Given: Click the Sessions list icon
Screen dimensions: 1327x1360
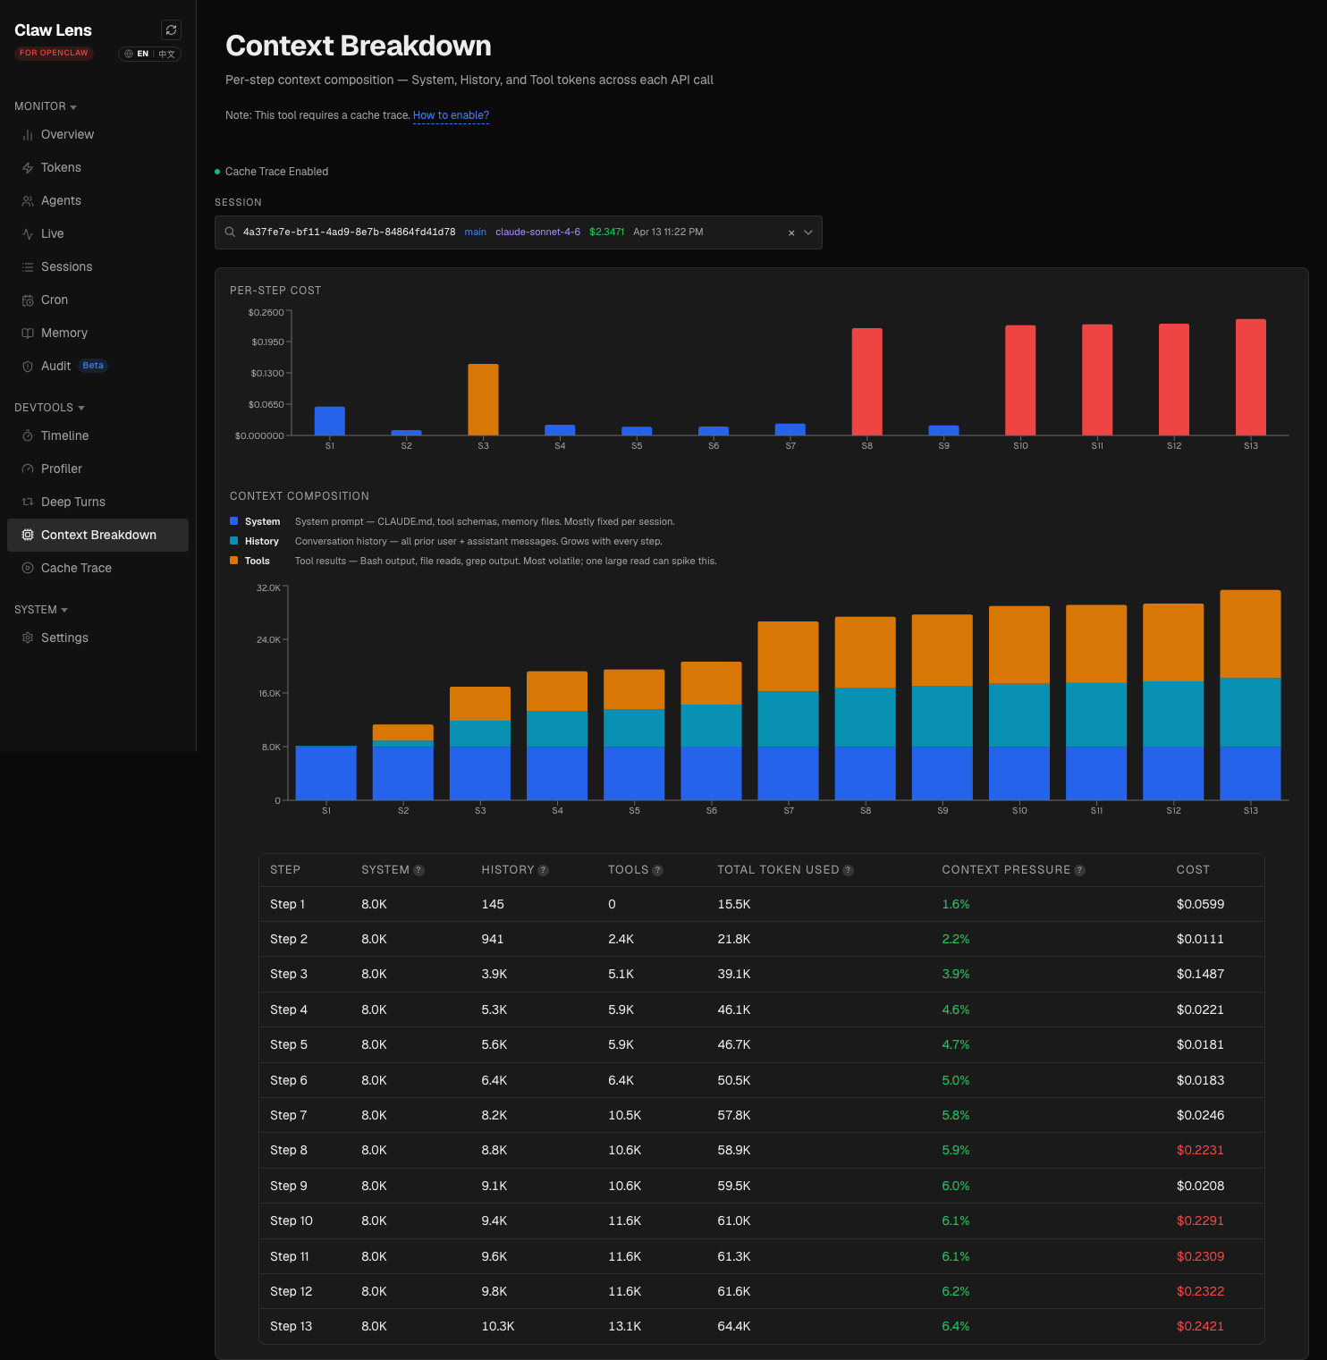Looking at the screenshot, I should (x=28, y=267).
